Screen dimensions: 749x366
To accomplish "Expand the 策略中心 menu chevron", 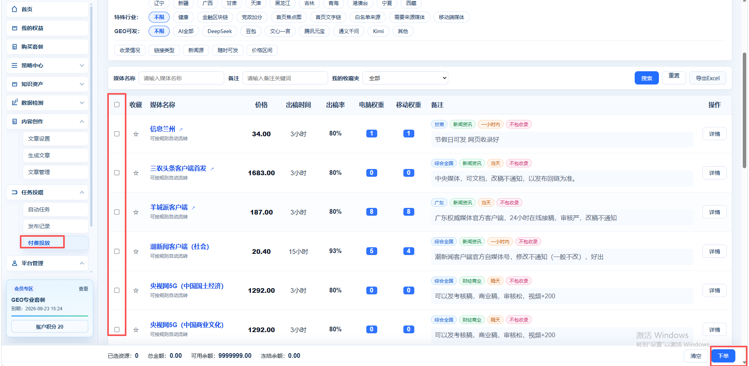I will tap(82, 65).
